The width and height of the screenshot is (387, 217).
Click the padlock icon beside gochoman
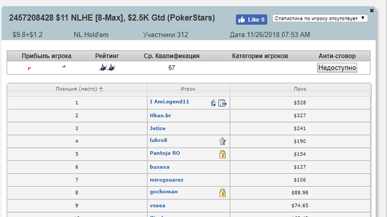click(222, 193)
